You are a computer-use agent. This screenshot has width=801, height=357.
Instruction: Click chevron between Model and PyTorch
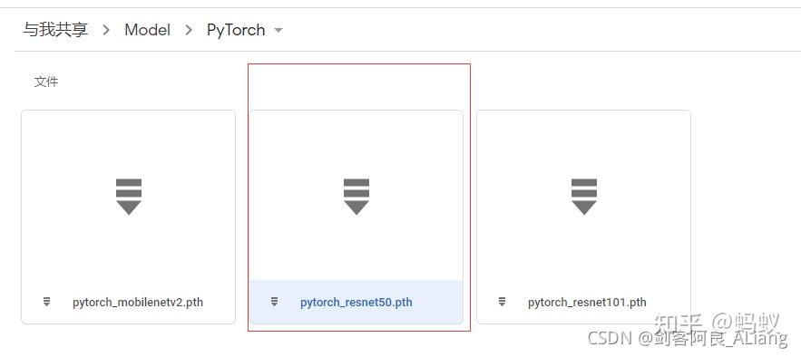(189, 30)
